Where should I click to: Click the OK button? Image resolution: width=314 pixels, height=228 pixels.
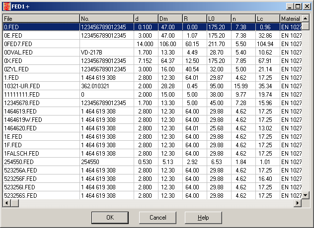click(x=110, y=218)
